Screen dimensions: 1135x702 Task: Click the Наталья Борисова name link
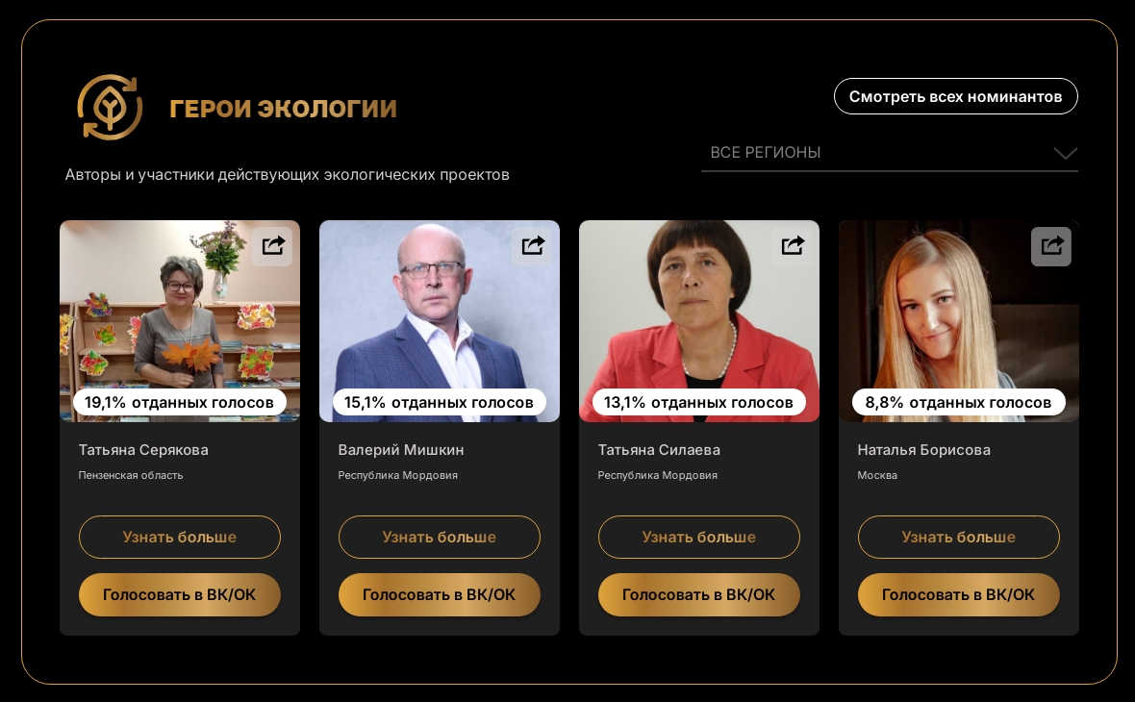923,450
